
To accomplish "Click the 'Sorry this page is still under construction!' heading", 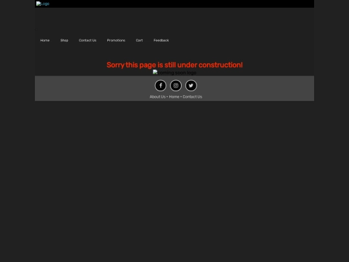I will (174, 65).
